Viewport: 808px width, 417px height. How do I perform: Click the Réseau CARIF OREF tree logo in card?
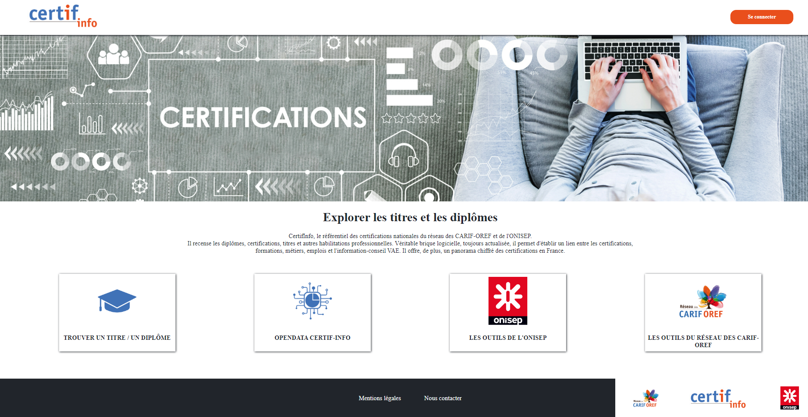(703, 302)
